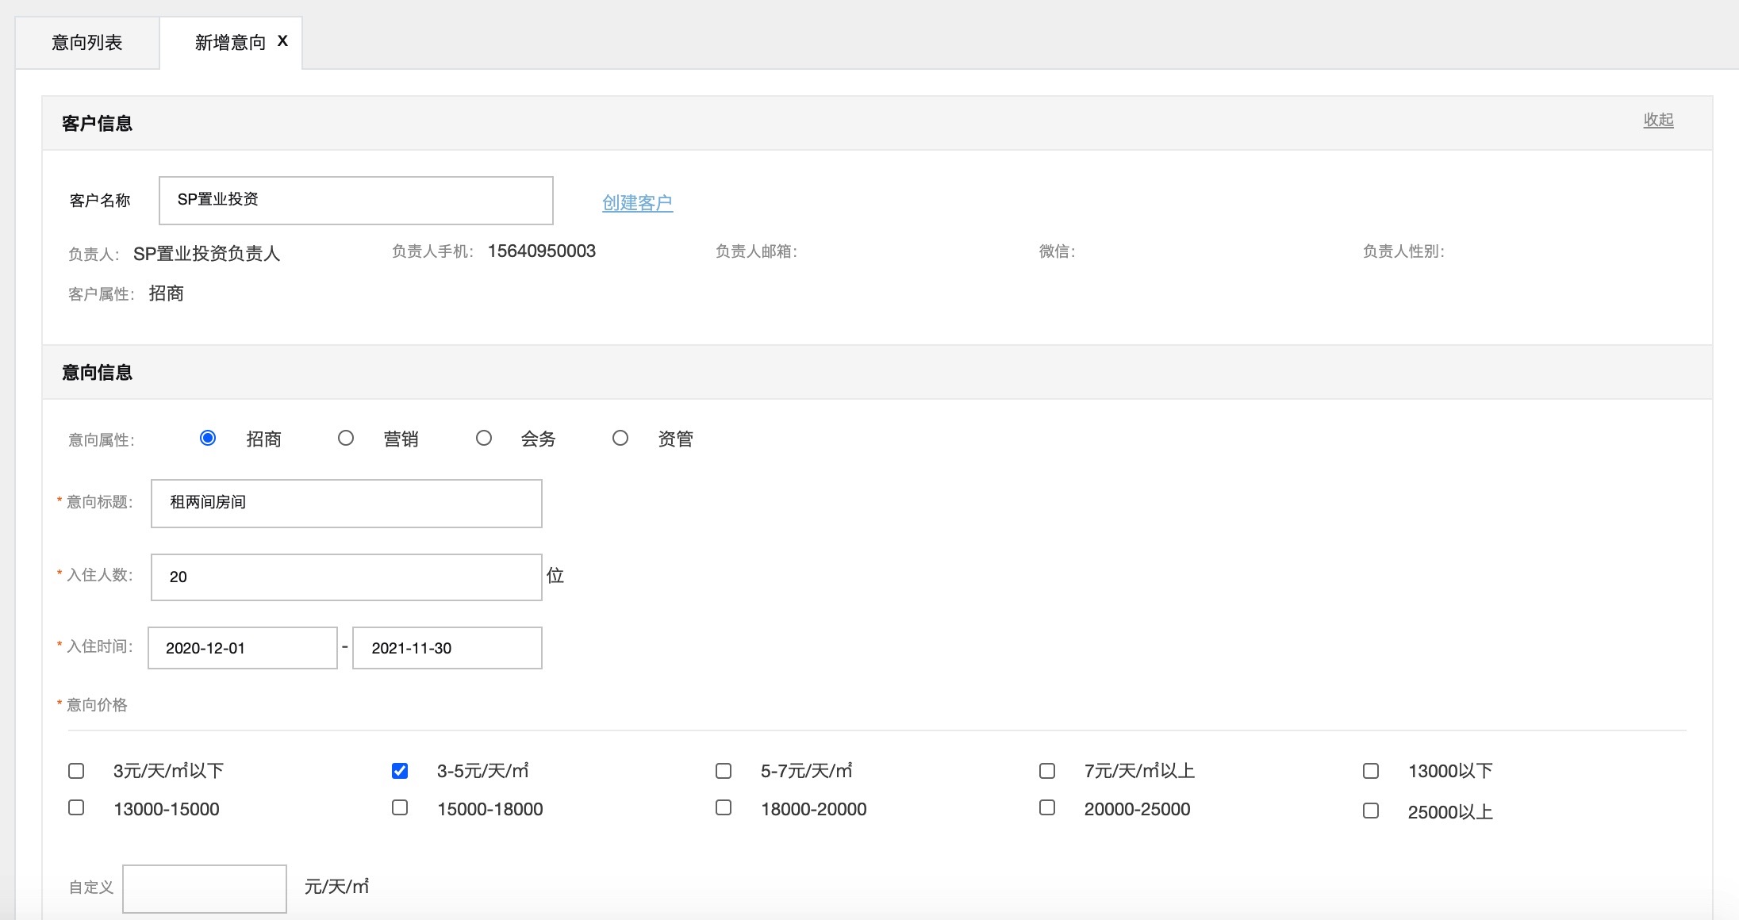Open the end date 2021-11-30 picker
Viewport: 1739px width, 920px height.
click(x=447, y=648)
